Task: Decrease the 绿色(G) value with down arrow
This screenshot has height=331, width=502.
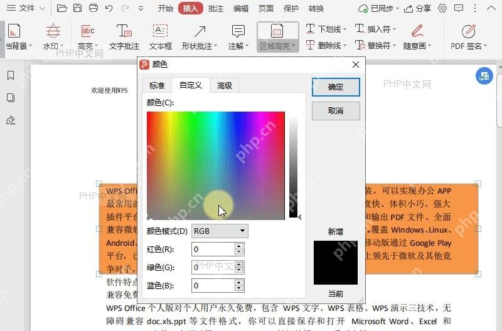Action: tap(239, 270)
